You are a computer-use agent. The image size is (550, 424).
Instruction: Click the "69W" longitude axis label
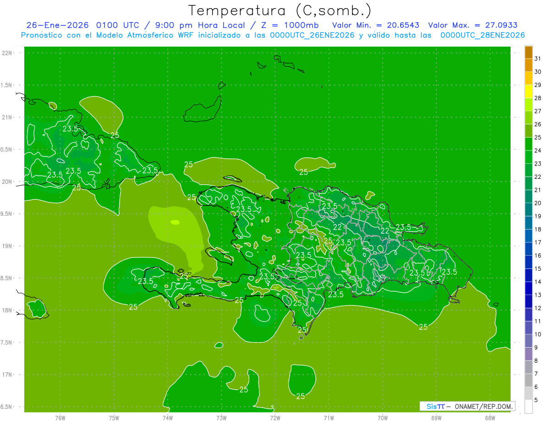coord(436,418)
